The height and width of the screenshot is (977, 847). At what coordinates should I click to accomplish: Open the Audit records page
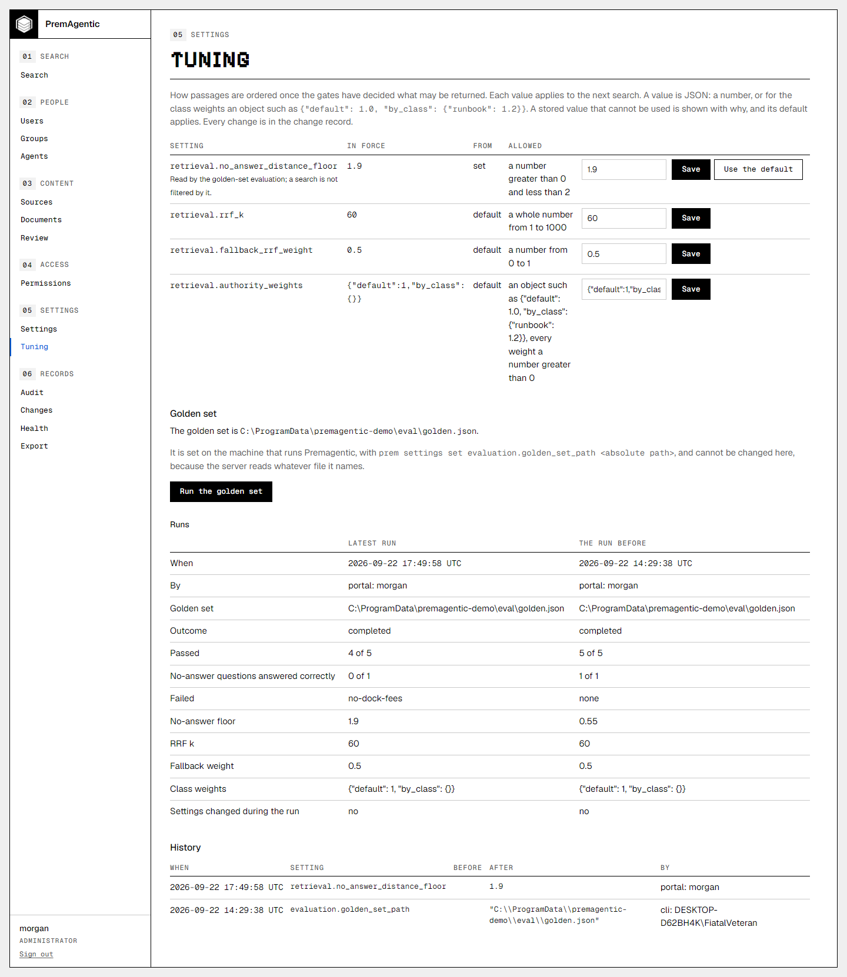(32, 393)
